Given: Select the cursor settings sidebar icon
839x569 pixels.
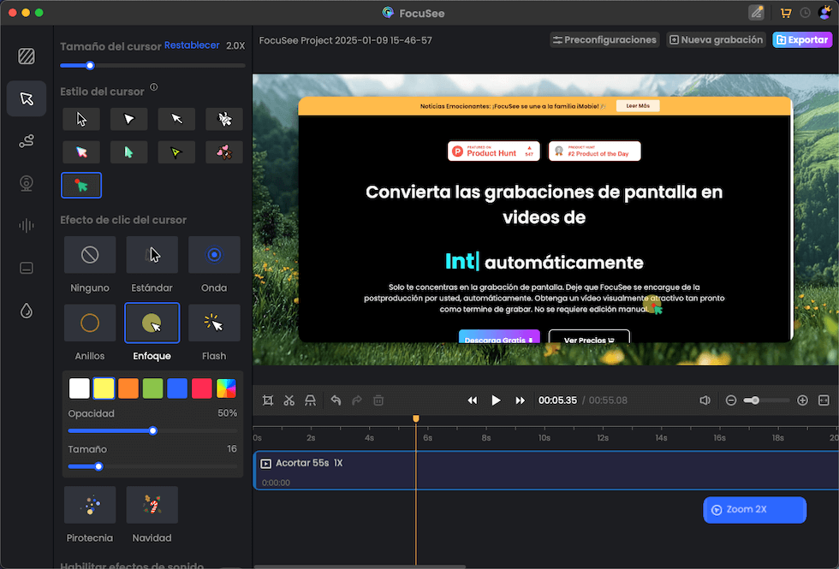Looking at the screenshot, I should (27, 99).
